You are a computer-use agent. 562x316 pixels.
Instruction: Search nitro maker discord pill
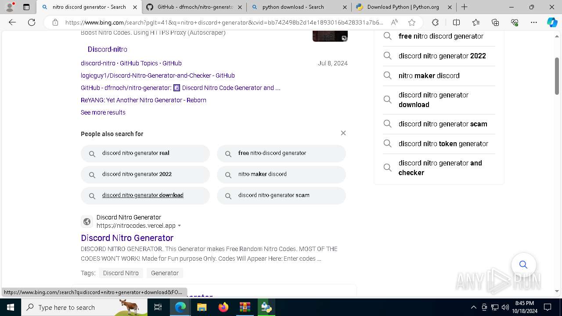pos(281,174)
